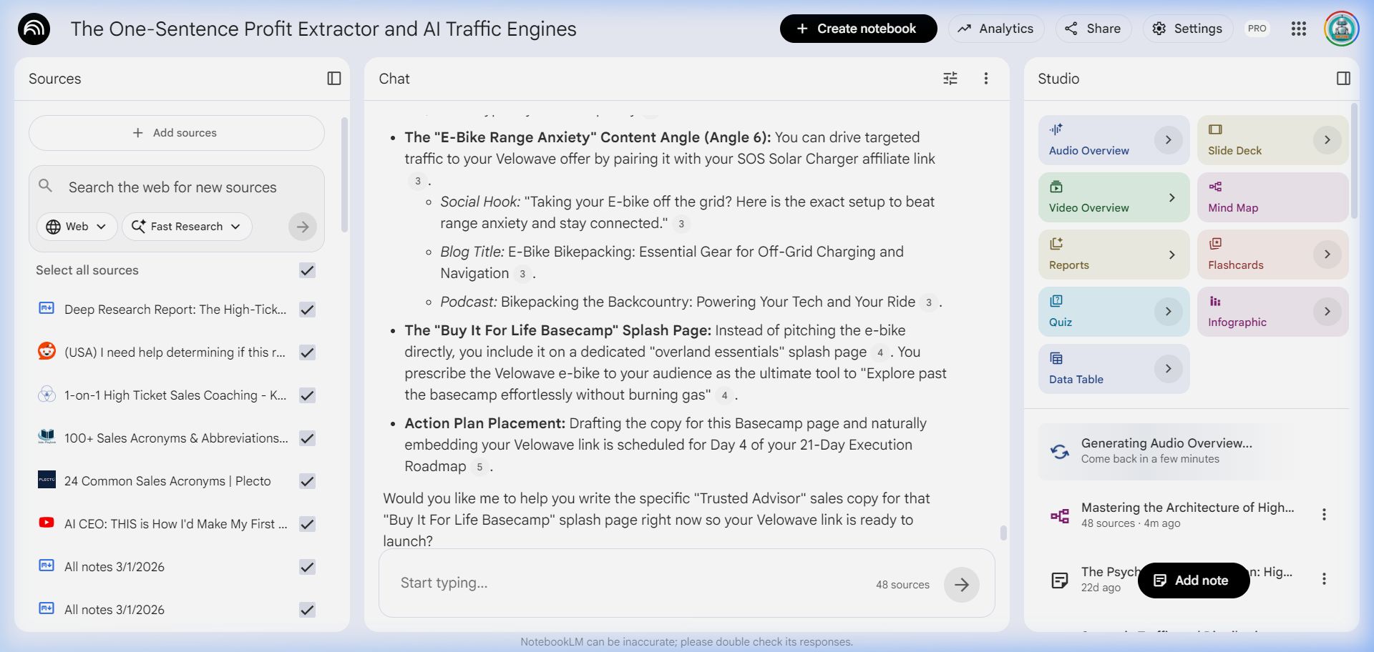Open the Chat three-dot options menu
Image resolution: width=1374 pixels, height=652 pixels.
click(x=986, y=79)
